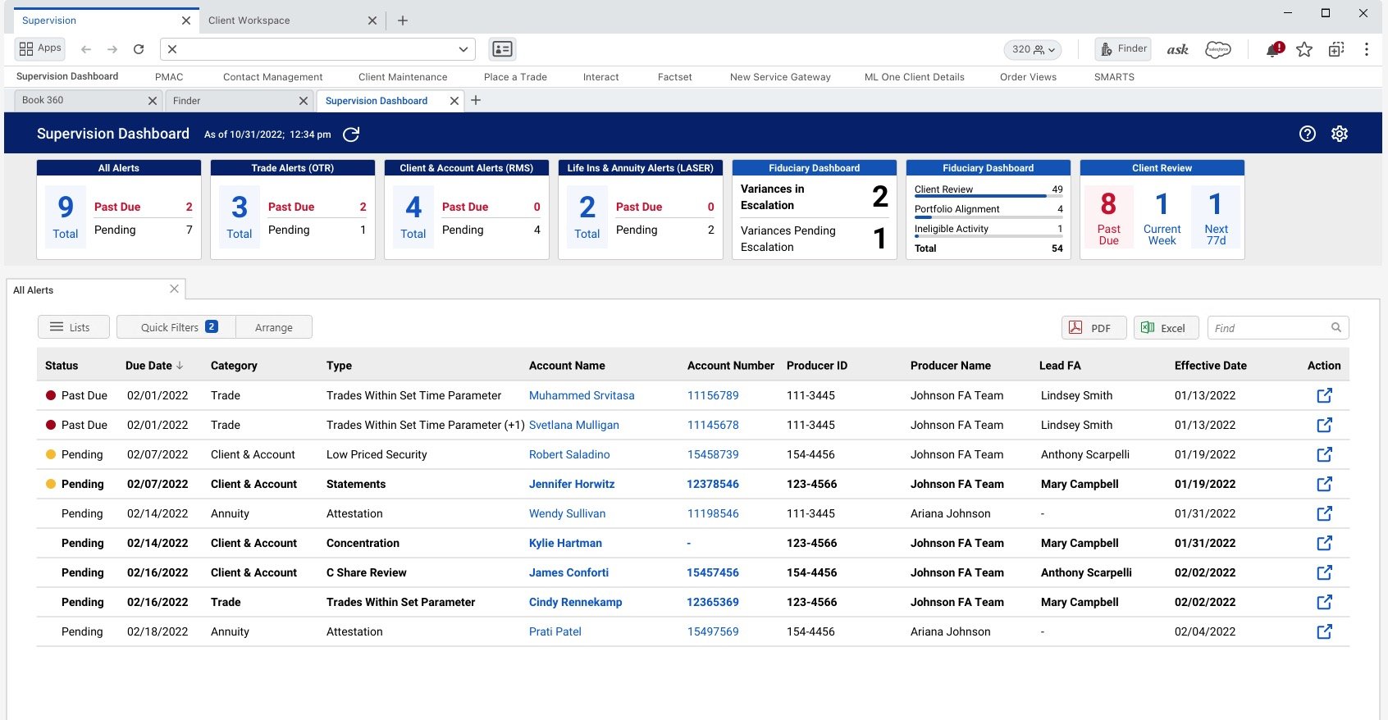The width and height of the screenshot is (1388, 720).
Task: Open the three-dot overflow menu
Action: pos(1367,49)
